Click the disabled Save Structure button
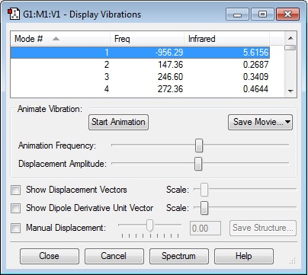The height and width of the screenshot is (275, 308). pyautogui.click(x=263, y=228)
